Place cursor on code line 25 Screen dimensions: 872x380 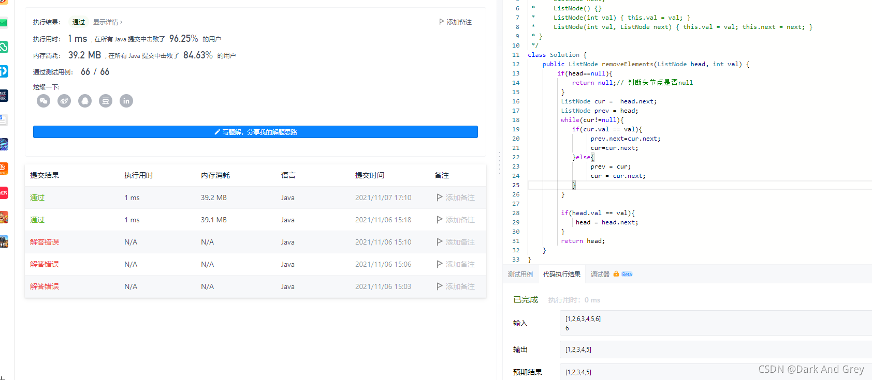(699, 185)
